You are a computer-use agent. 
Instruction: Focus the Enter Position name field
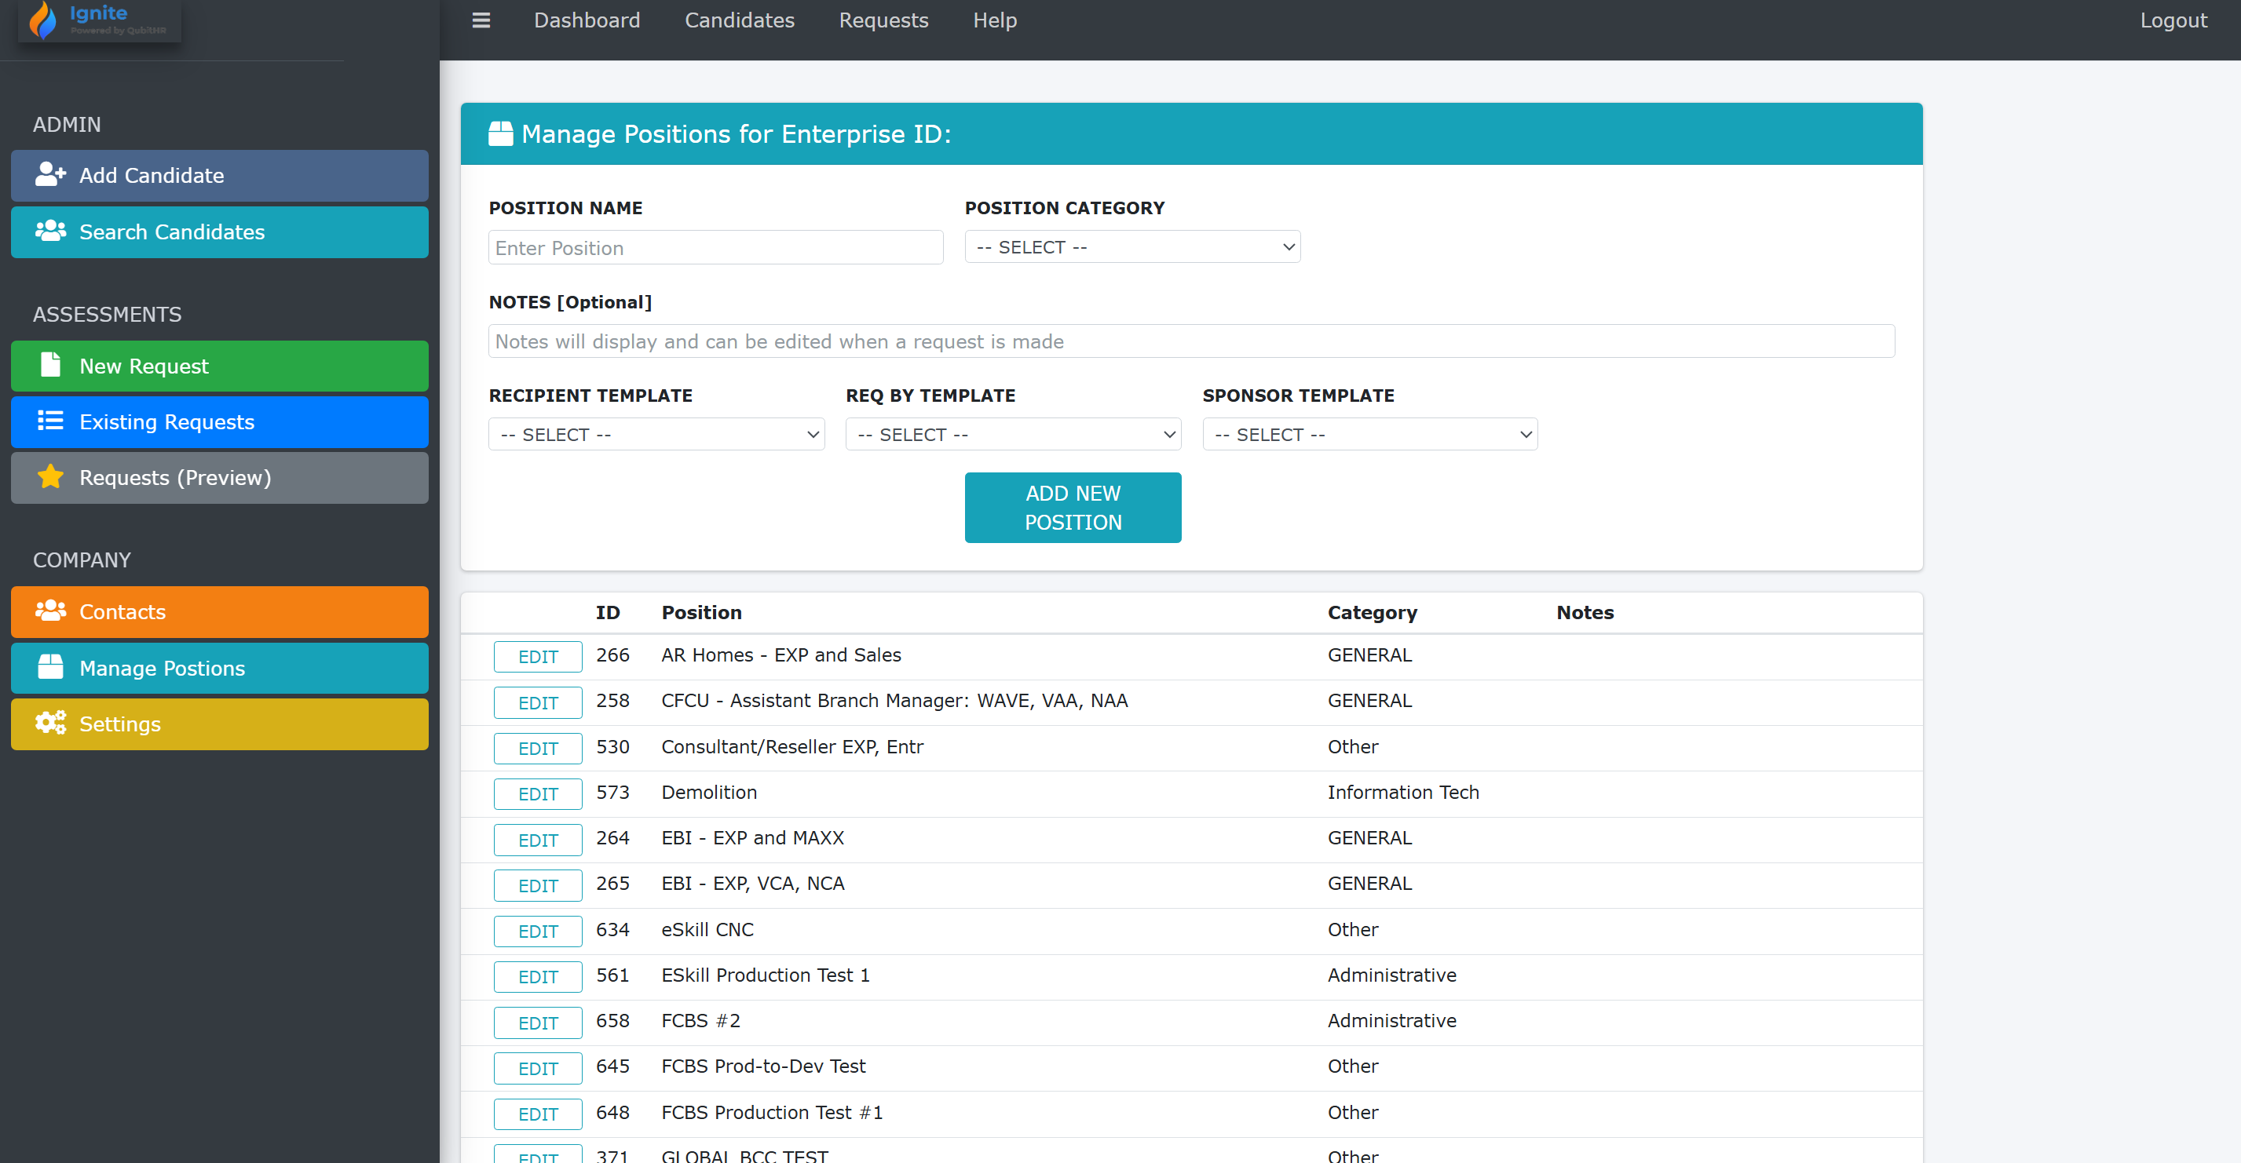pyautogui.click(x=715, y=248)
